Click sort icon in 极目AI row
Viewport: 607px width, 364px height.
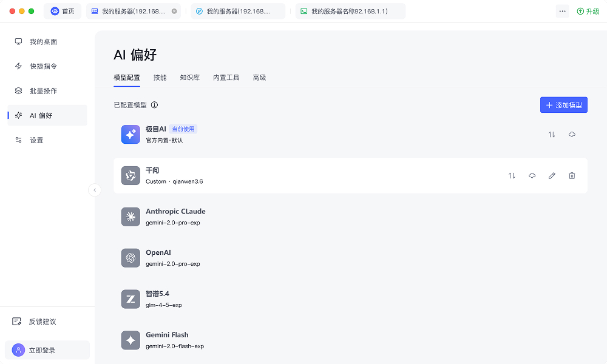point(552,135)
